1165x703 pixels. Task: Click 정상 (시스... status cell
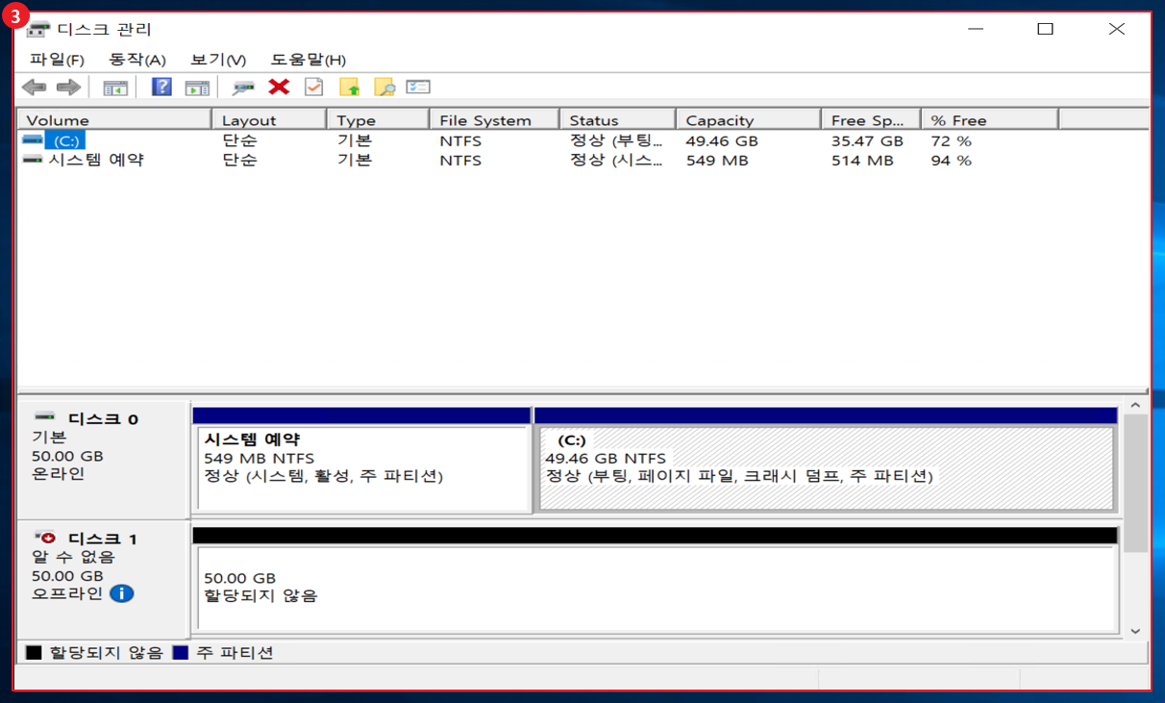(615, 160)
